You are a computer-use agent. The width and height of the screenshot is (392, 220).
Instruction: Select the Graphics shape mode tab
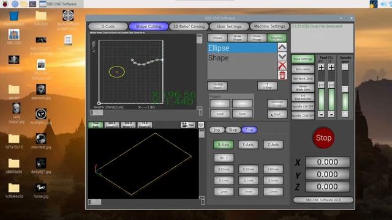(x=277, y=38)
